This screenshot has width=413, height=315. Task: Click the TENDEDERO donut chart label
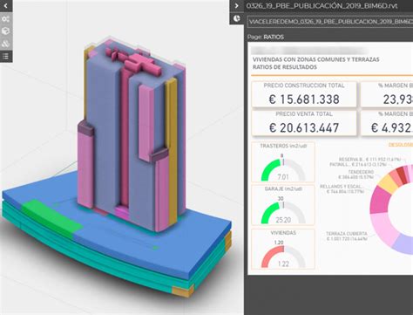point(355,175)
